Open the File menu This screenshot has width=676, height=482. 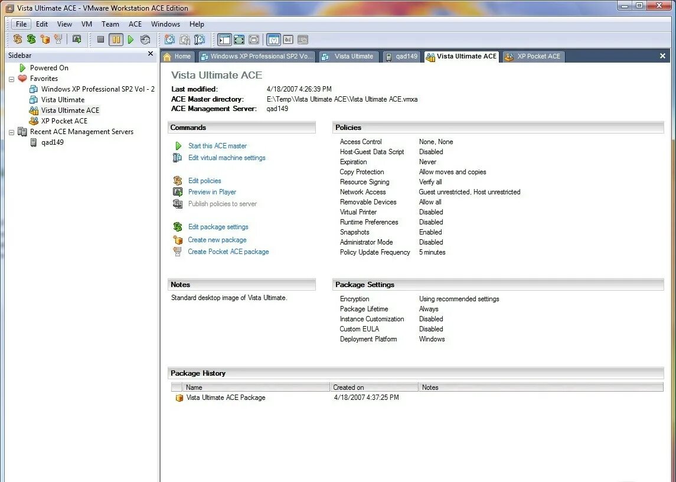21,24
